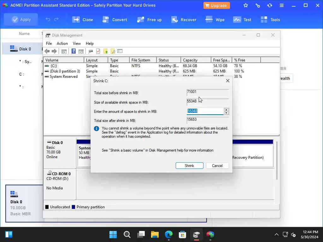The height and width of the screenshot is (242, 323).
Task: Open the Help menu in Disk Management
Action: (90, 43)
